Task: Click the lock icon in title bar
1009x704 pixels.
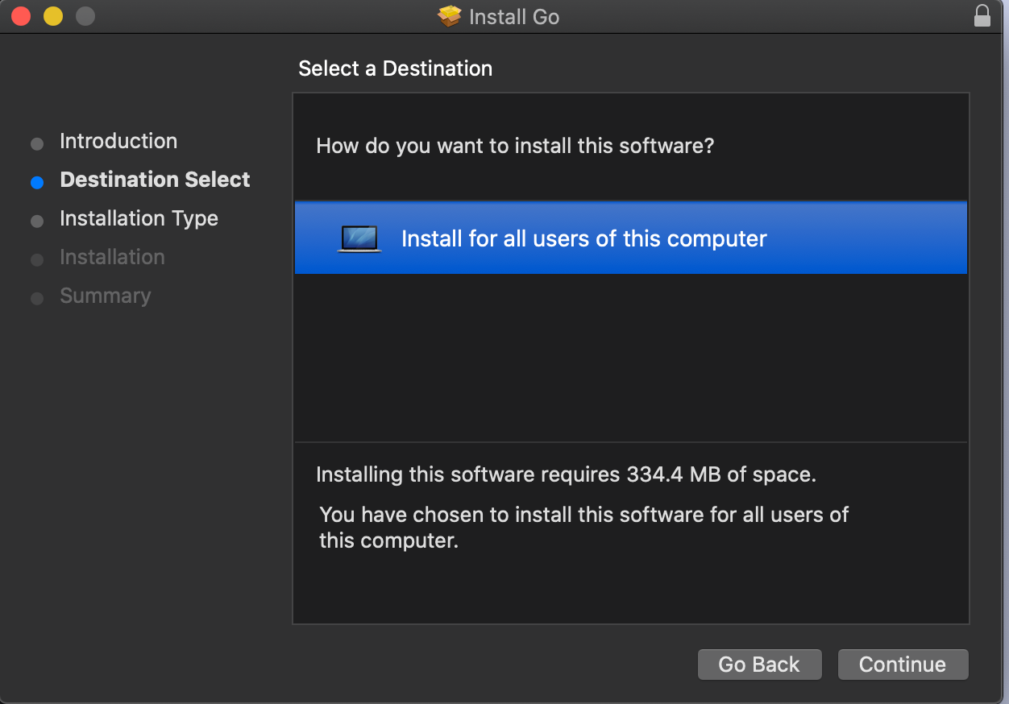Action: tap(982, 16)
